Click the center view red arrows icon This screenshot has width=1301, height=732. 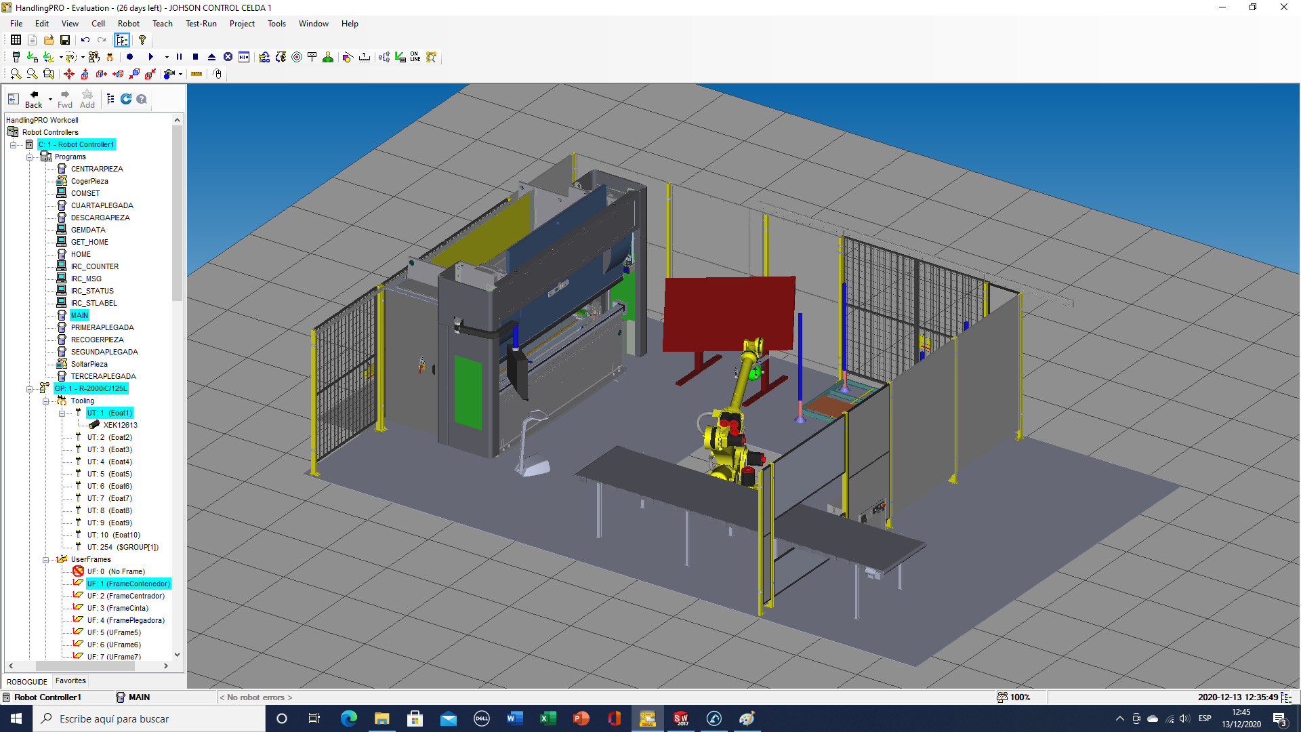click(x=69, y=74)
